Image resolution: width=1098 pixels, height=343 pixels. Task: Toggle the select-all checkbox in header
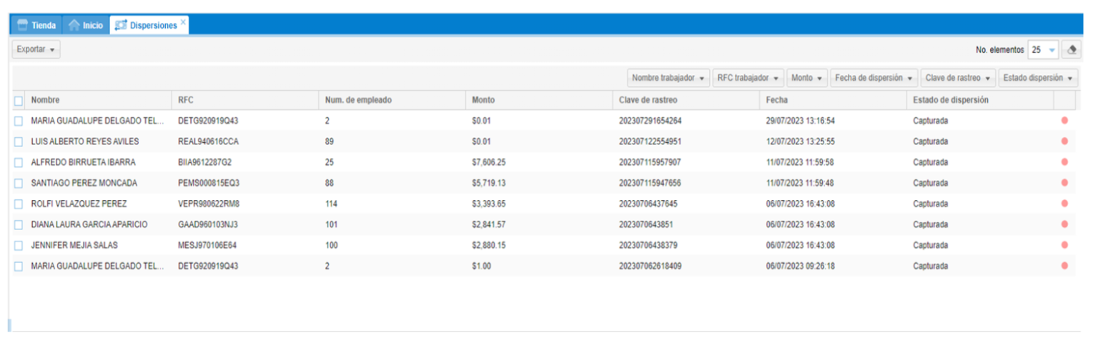coord(19,101)
